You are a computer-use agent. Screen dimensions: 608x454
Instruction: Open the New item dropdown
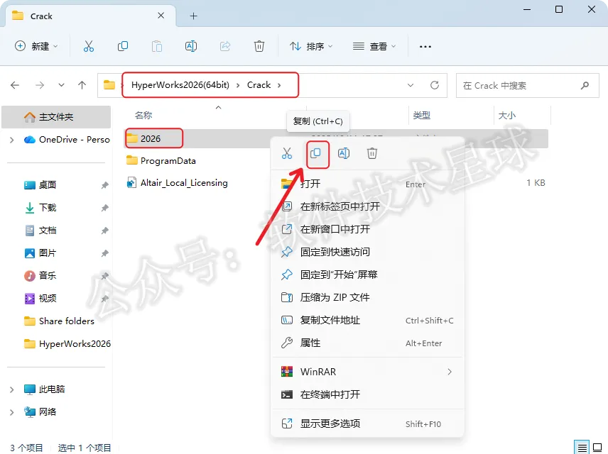pyautogui.click(x=36, y=47)
